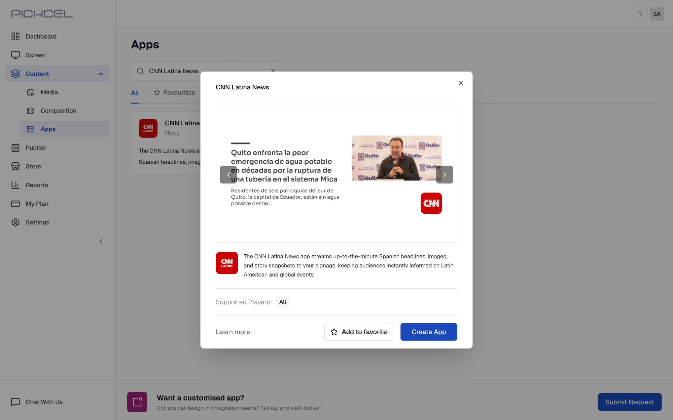
Task: Collapse the sidebar with the arrow
Action: click(x=101, y=241)
